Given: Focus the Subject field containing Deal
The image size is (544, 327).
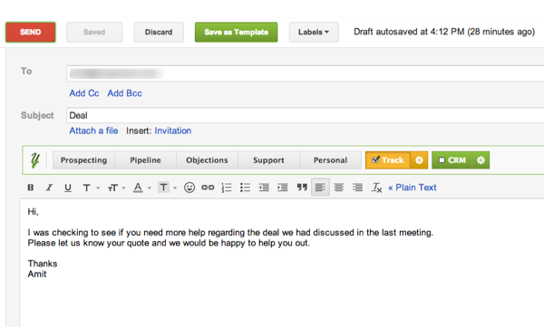Looking at the screenshot, I should click(x=306, y=115).
